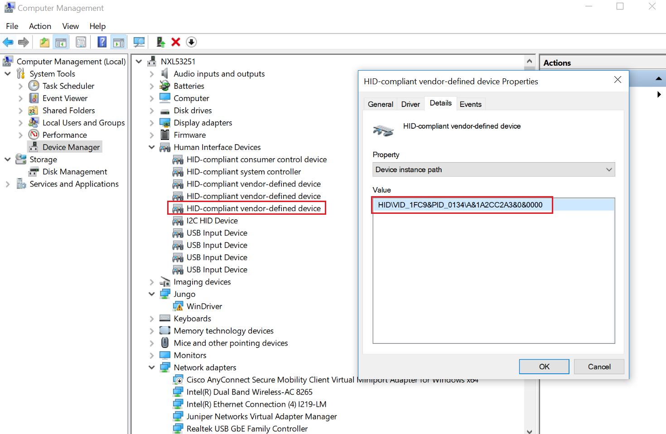Viewport: 666px width, 434px height.
Task: Toggle Show/Hide Action Pane toolbar button
Action: 119,42
